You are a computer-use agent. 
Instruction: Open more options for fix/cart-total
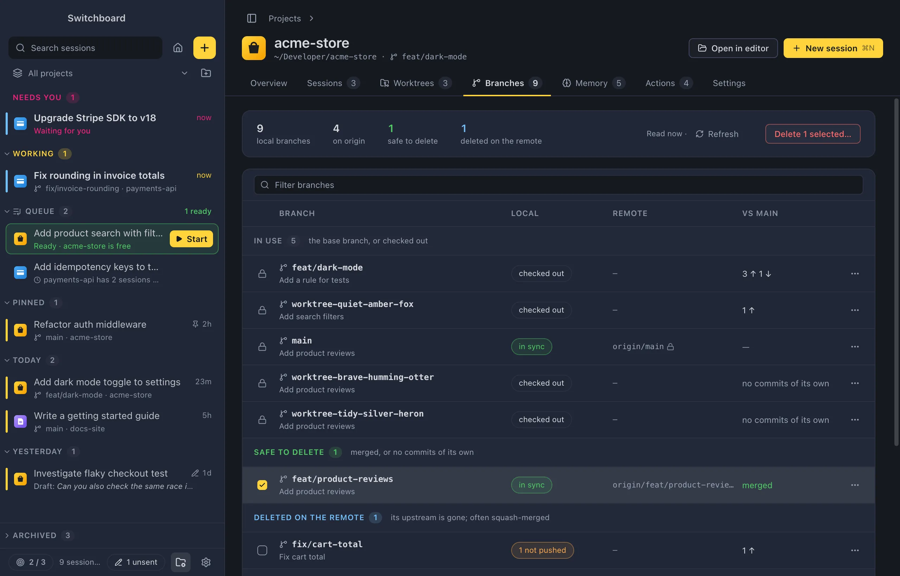tap(855, 551)
